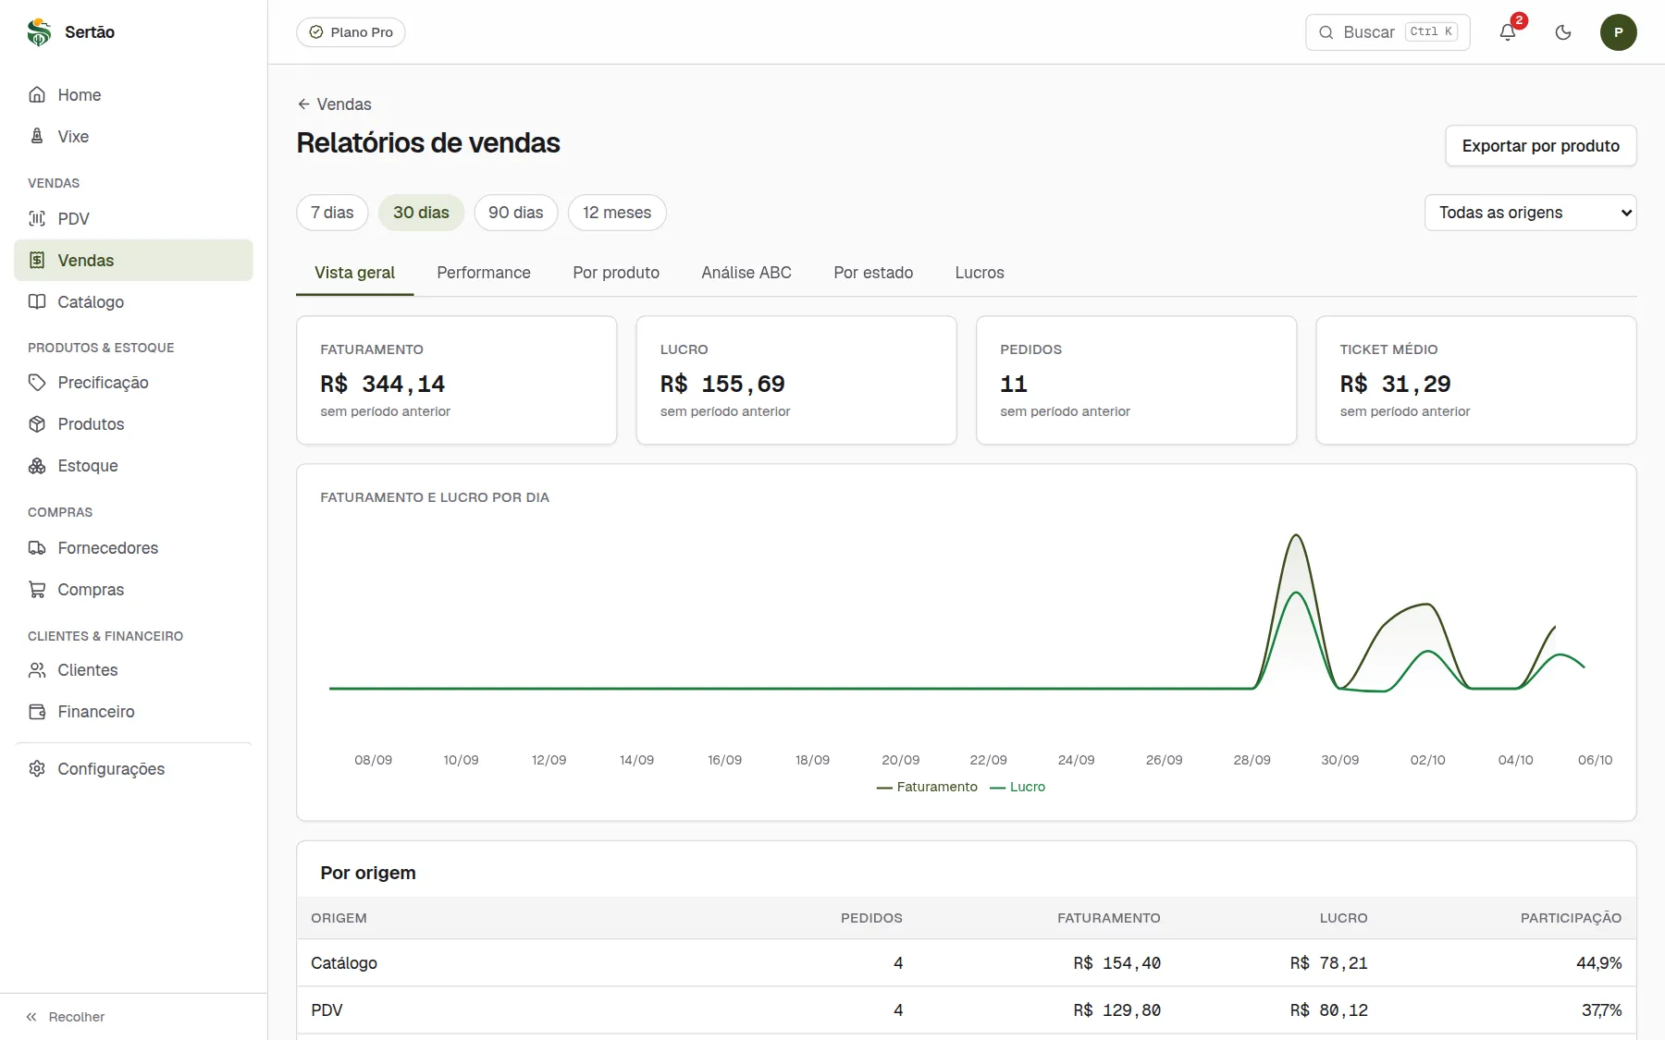This screenshot has width=1665, height=1040.
Task: Click the PARTICIPAÇÃO column header
Action: [1571, 918]
